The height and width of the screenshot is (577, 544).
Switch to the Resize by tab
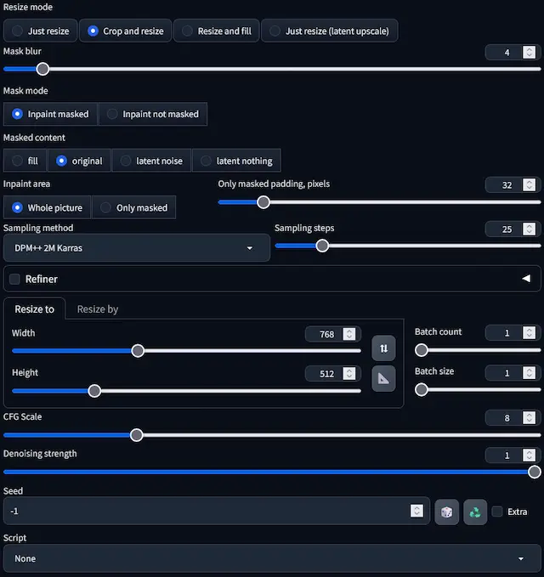point(98,309)
